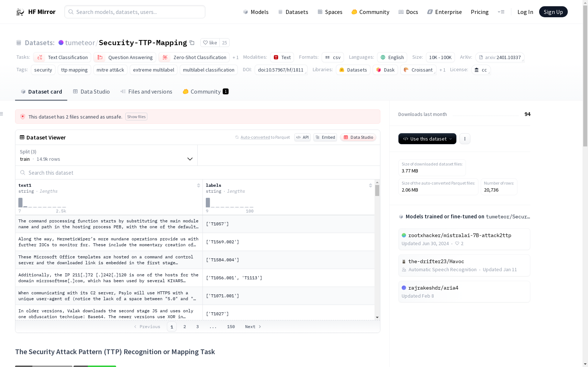Open the Use this dataset dropdown
This screenshot has height=367, width=588.
tap(427, 139)
